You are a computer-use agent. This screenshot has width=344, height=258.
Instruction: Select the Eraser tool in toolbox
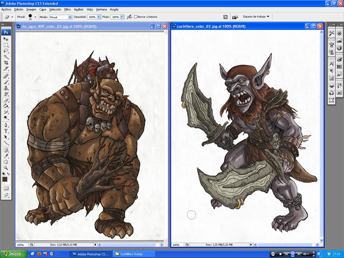click(6, 100)
